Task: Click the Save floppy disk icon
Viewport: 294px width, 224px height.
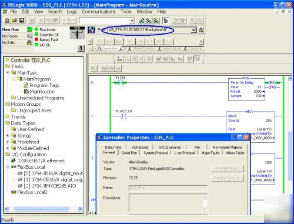Action: tap(21, 21)
